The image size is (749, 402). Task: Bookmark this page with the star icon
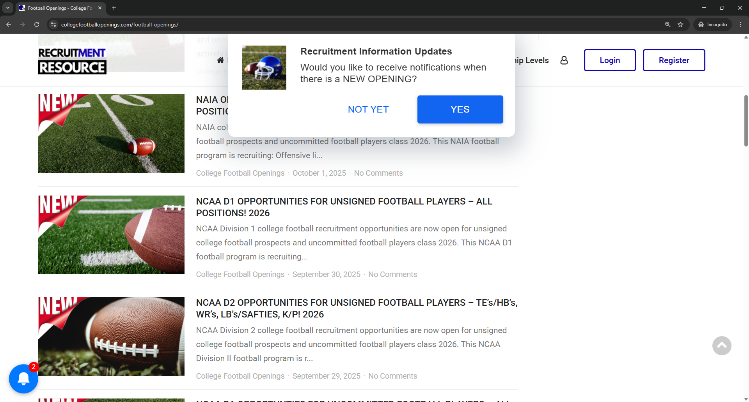pyautogui.click(x=681, y=24)
